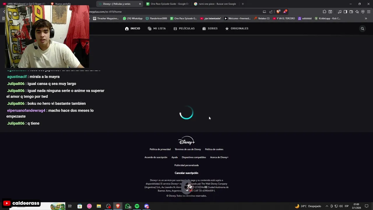Open OBS Studio in the taskbar
This screenshot has height=210, width=373.
point(108,206)
